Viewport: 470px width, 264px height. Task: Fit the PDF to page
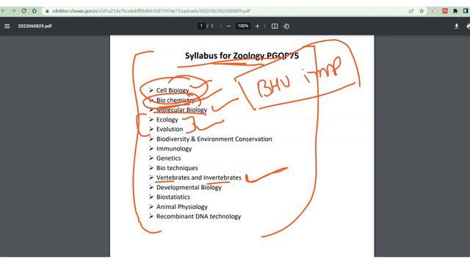pyautogui.click(x=275, y=26)
